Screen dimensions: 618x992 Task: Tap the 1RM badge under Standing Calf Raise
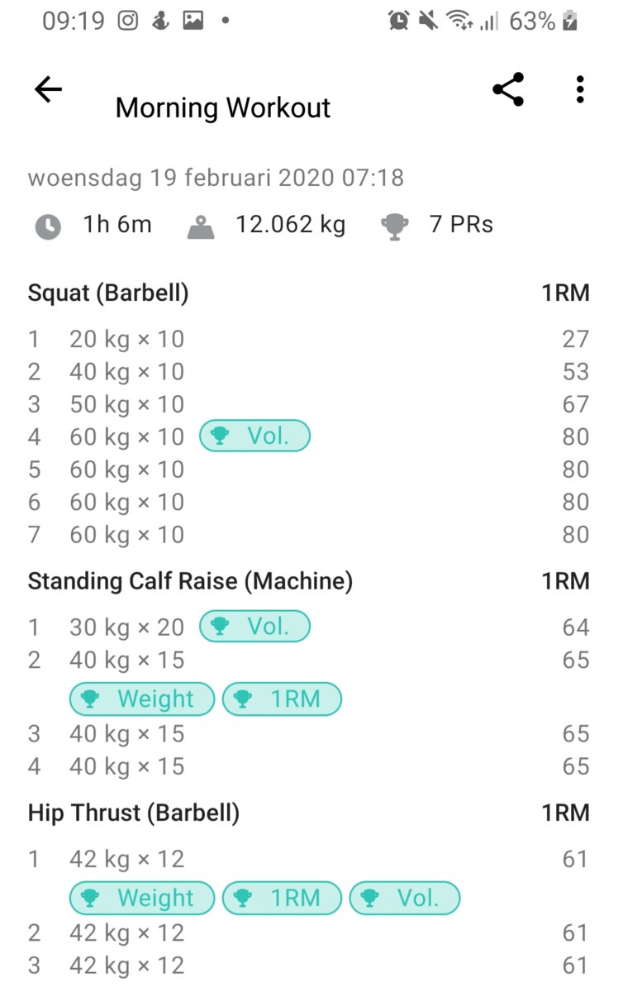point(282,699)
